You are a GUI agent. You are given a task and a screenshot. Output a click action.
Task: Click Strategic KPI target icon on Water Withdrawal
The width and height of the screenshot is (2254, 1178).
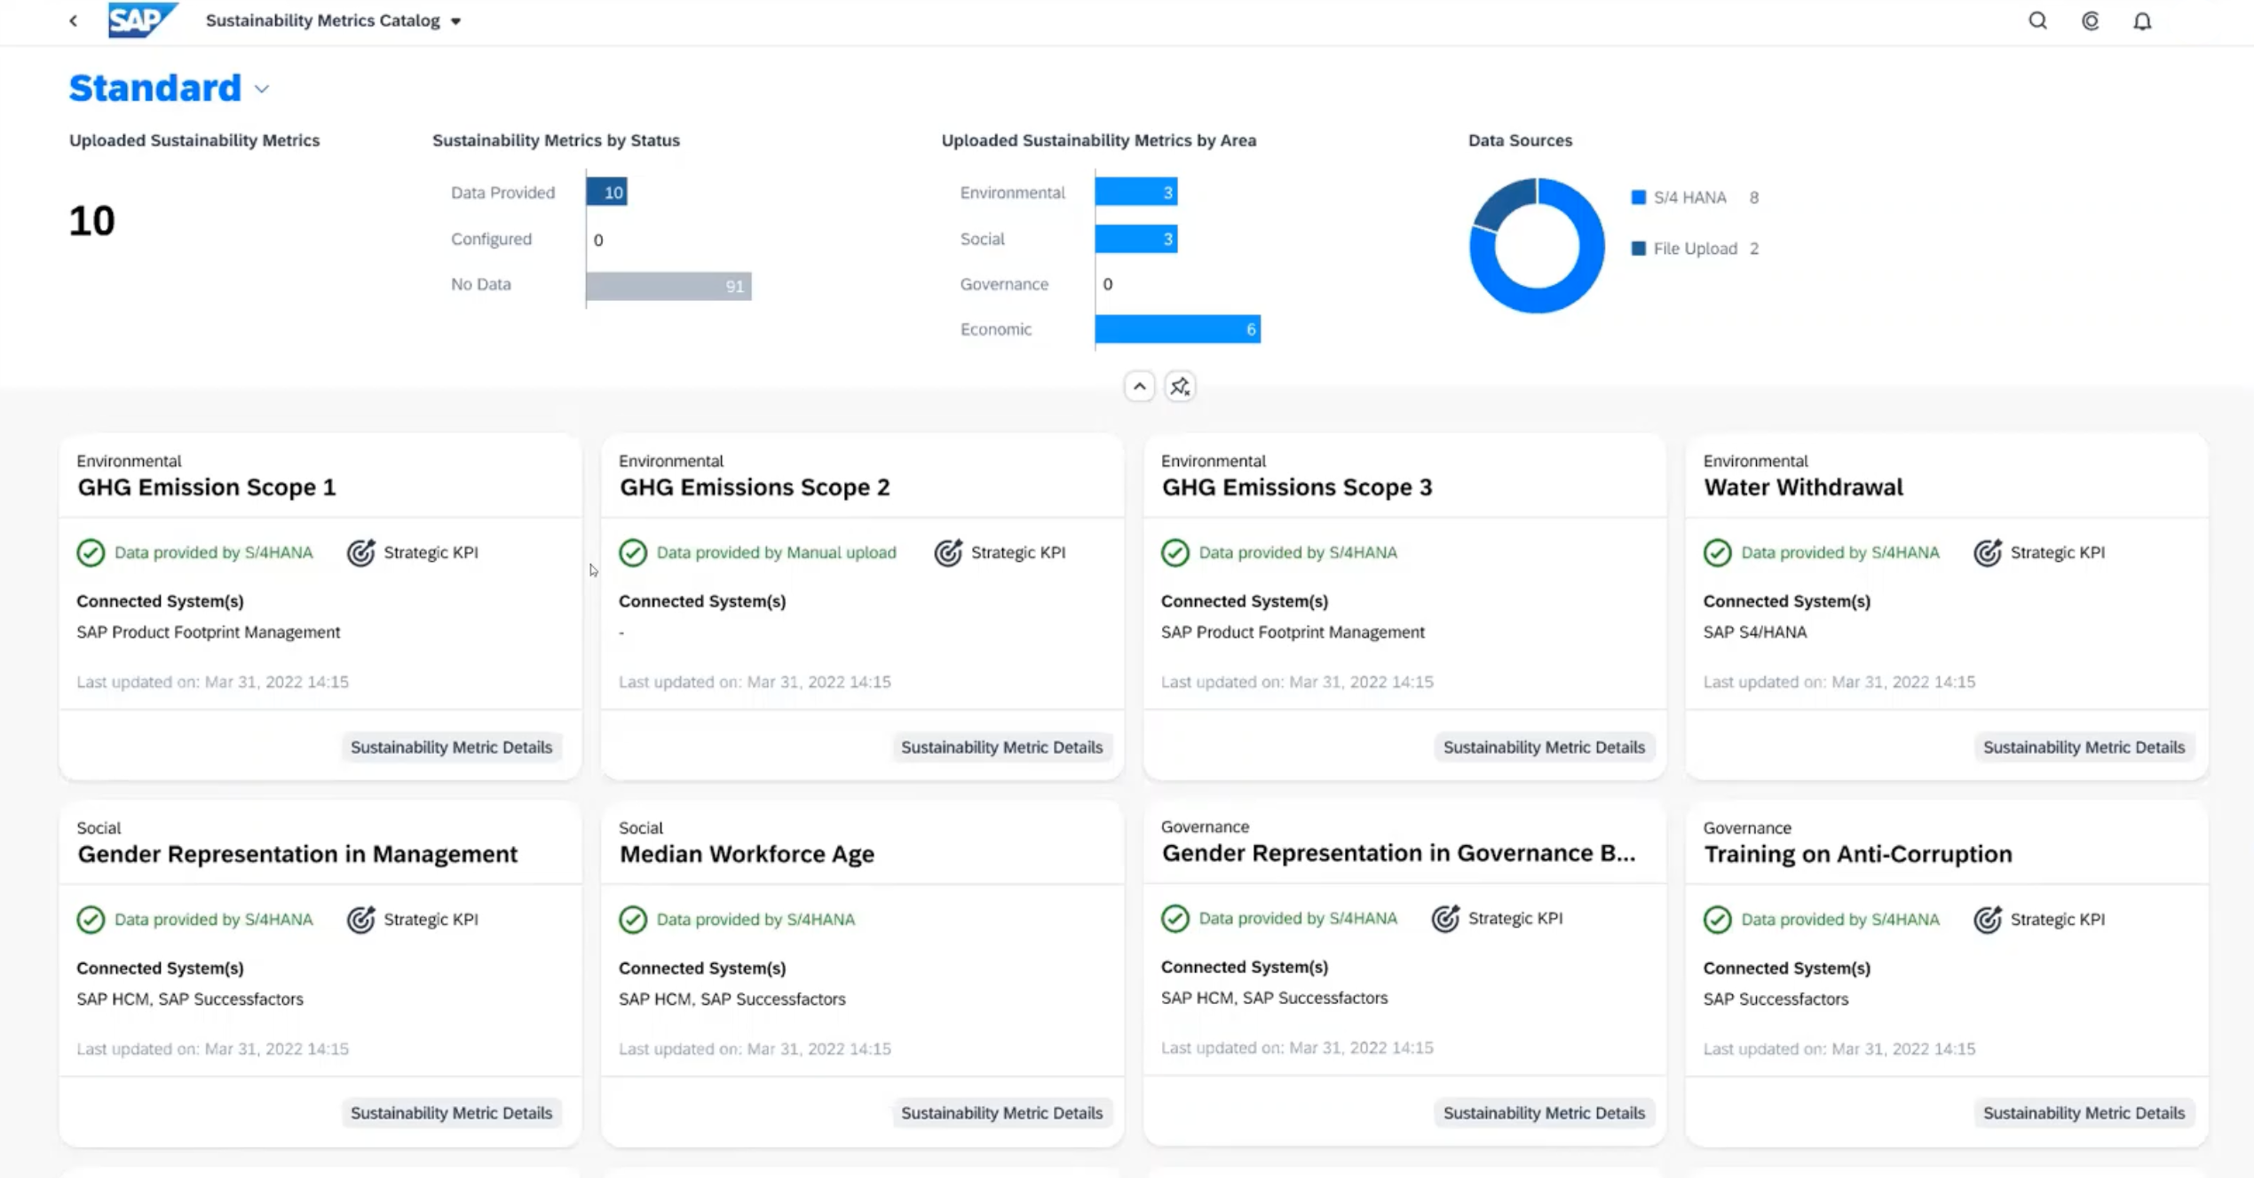[1988, 552]
